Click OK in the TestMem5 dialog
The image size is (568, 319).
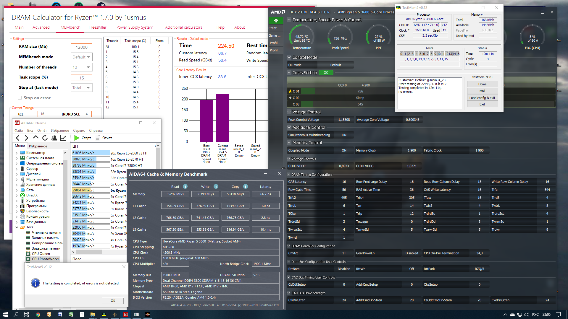[113, 301]
